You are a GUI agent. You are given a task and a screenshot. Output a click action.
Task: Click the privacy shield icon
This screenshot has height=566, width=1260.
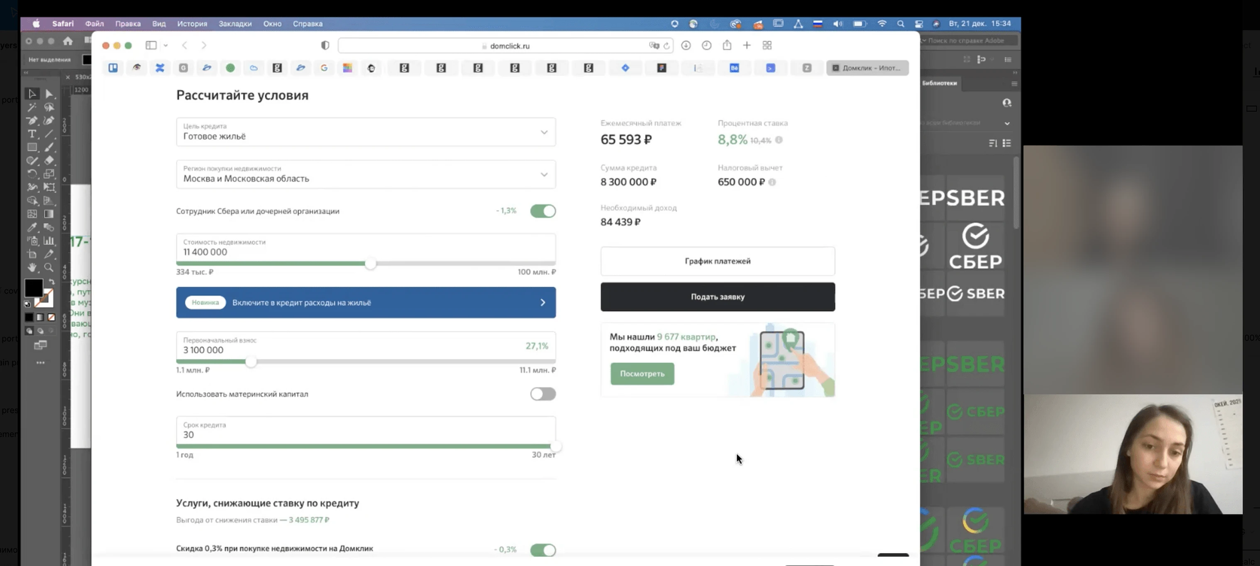tap(325, 46)
